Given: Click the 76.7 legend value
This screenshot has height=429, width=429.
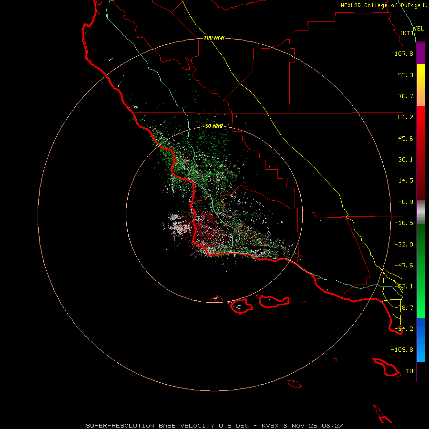Looking at the screenshot, I should tap(406, 96).
